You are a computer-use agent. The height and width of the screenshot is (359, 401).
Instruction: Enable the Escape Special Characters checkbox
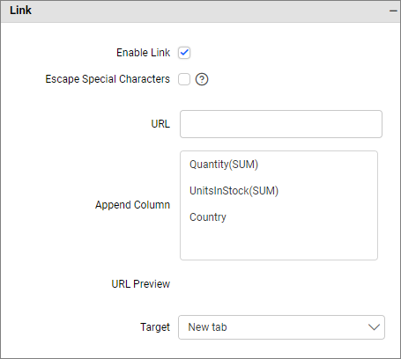pyautogui.click(x=184, y=79)
